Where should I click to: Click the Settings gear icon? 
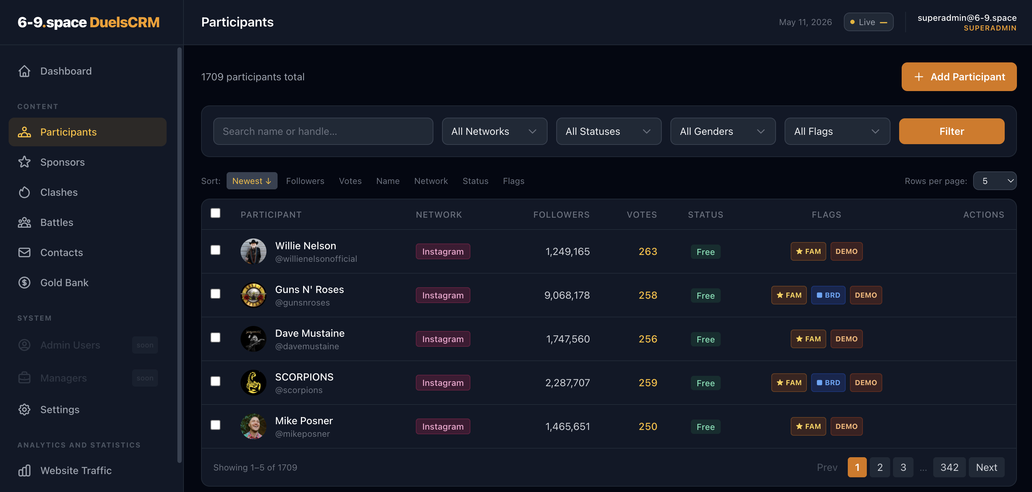pyautogui.click(x=24, y=409)
